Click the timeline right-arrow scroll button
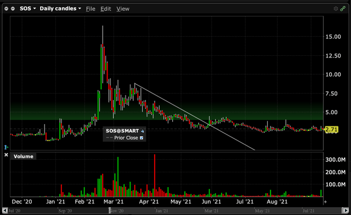This screenshot has width=351, height=215. tap(346, 211)
